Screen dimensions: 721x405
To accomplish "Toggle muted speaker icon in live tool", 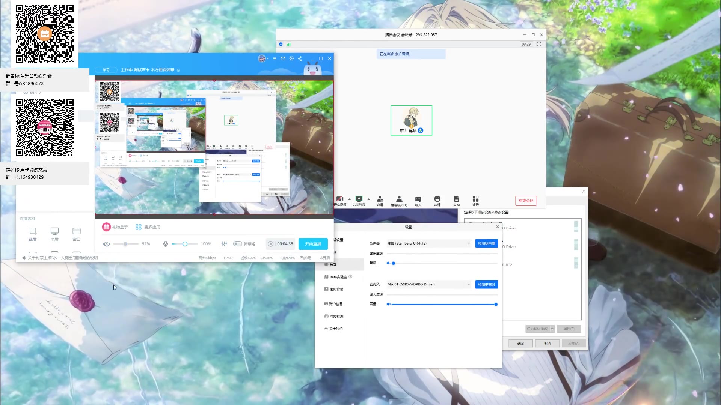I will (107, 244).
